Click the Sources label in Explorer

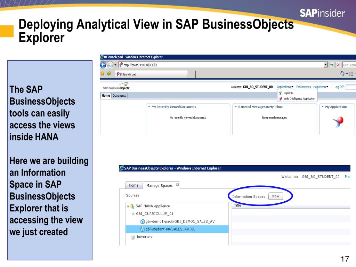(132, 195)
